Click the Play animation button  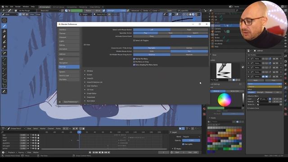103,152
